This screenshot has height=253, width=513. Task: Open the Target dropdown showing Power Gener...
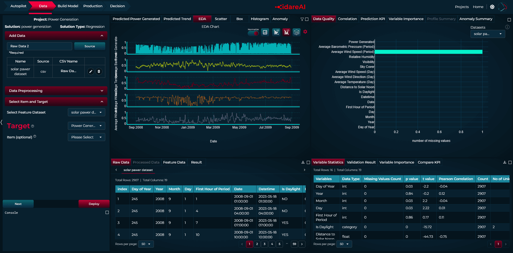coord(86,126)
